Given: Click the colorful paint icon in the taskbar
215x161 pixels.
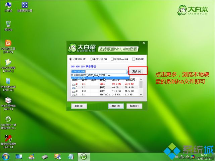Looking at the screenshot, I should point(58,157).
